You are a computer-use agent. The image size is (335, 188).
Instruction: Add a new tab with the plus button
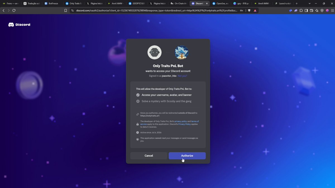[296, 4]
